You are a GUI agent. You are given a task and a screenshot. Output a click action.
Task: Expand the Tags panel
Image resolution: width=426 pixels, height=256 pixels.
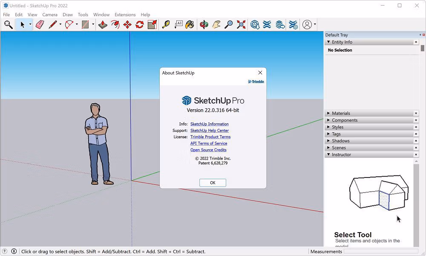pos(328,134)
